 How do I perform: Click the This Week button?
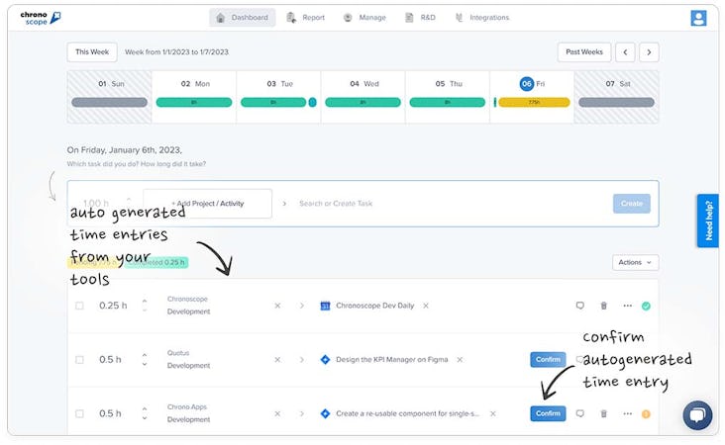[92, 52]
